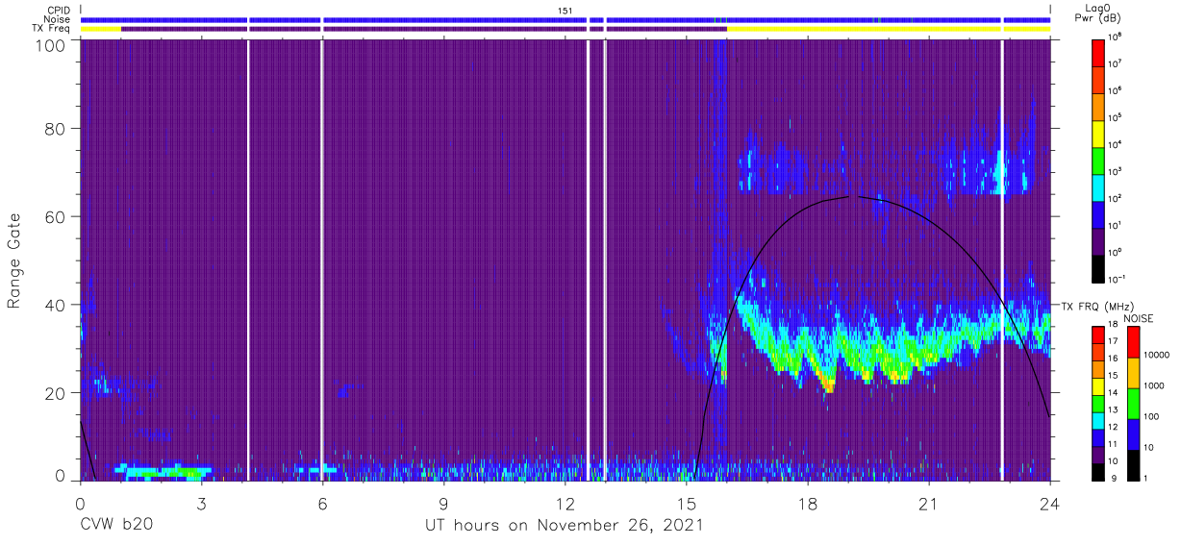Click white data gap line near 23 UT
Viewport: 1181px width, 545px height.
coord(1002,260)
